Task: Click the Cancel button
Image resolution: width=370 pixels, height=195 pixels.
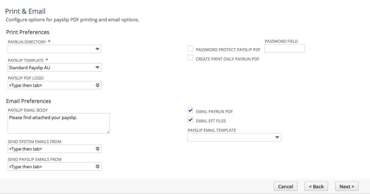Action: [x=285, y=186]
